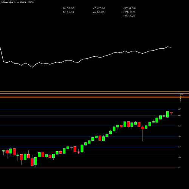189x189 pixels.
Task: Click the 41 price axis label
Action: pyautogui.click(x=180, y=168)
